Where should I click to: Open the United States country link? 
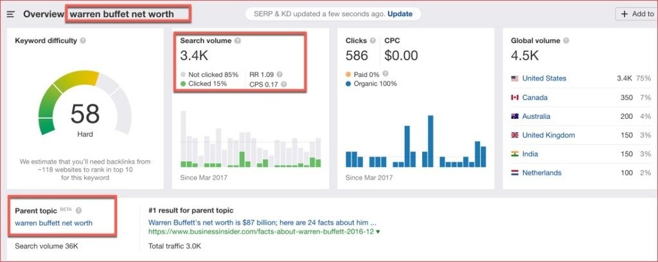coord(544,78)
